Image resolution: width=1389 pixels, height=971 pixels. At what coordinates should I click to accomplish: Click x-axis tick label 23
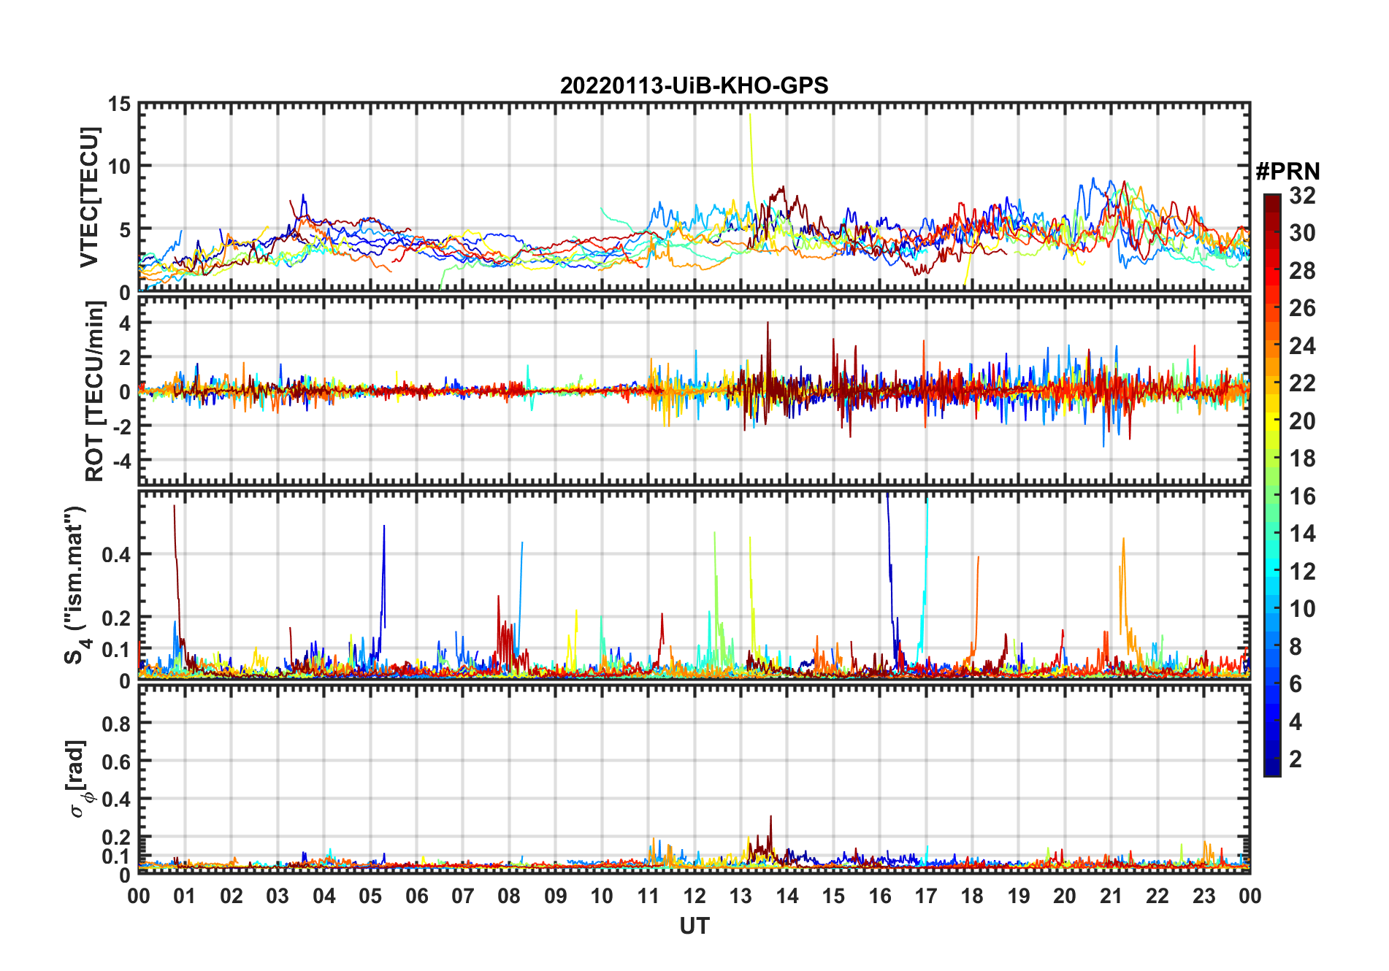(x=1204, y=896)
